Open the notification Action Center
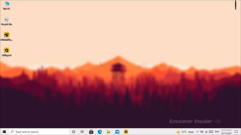 click(236, 132)
